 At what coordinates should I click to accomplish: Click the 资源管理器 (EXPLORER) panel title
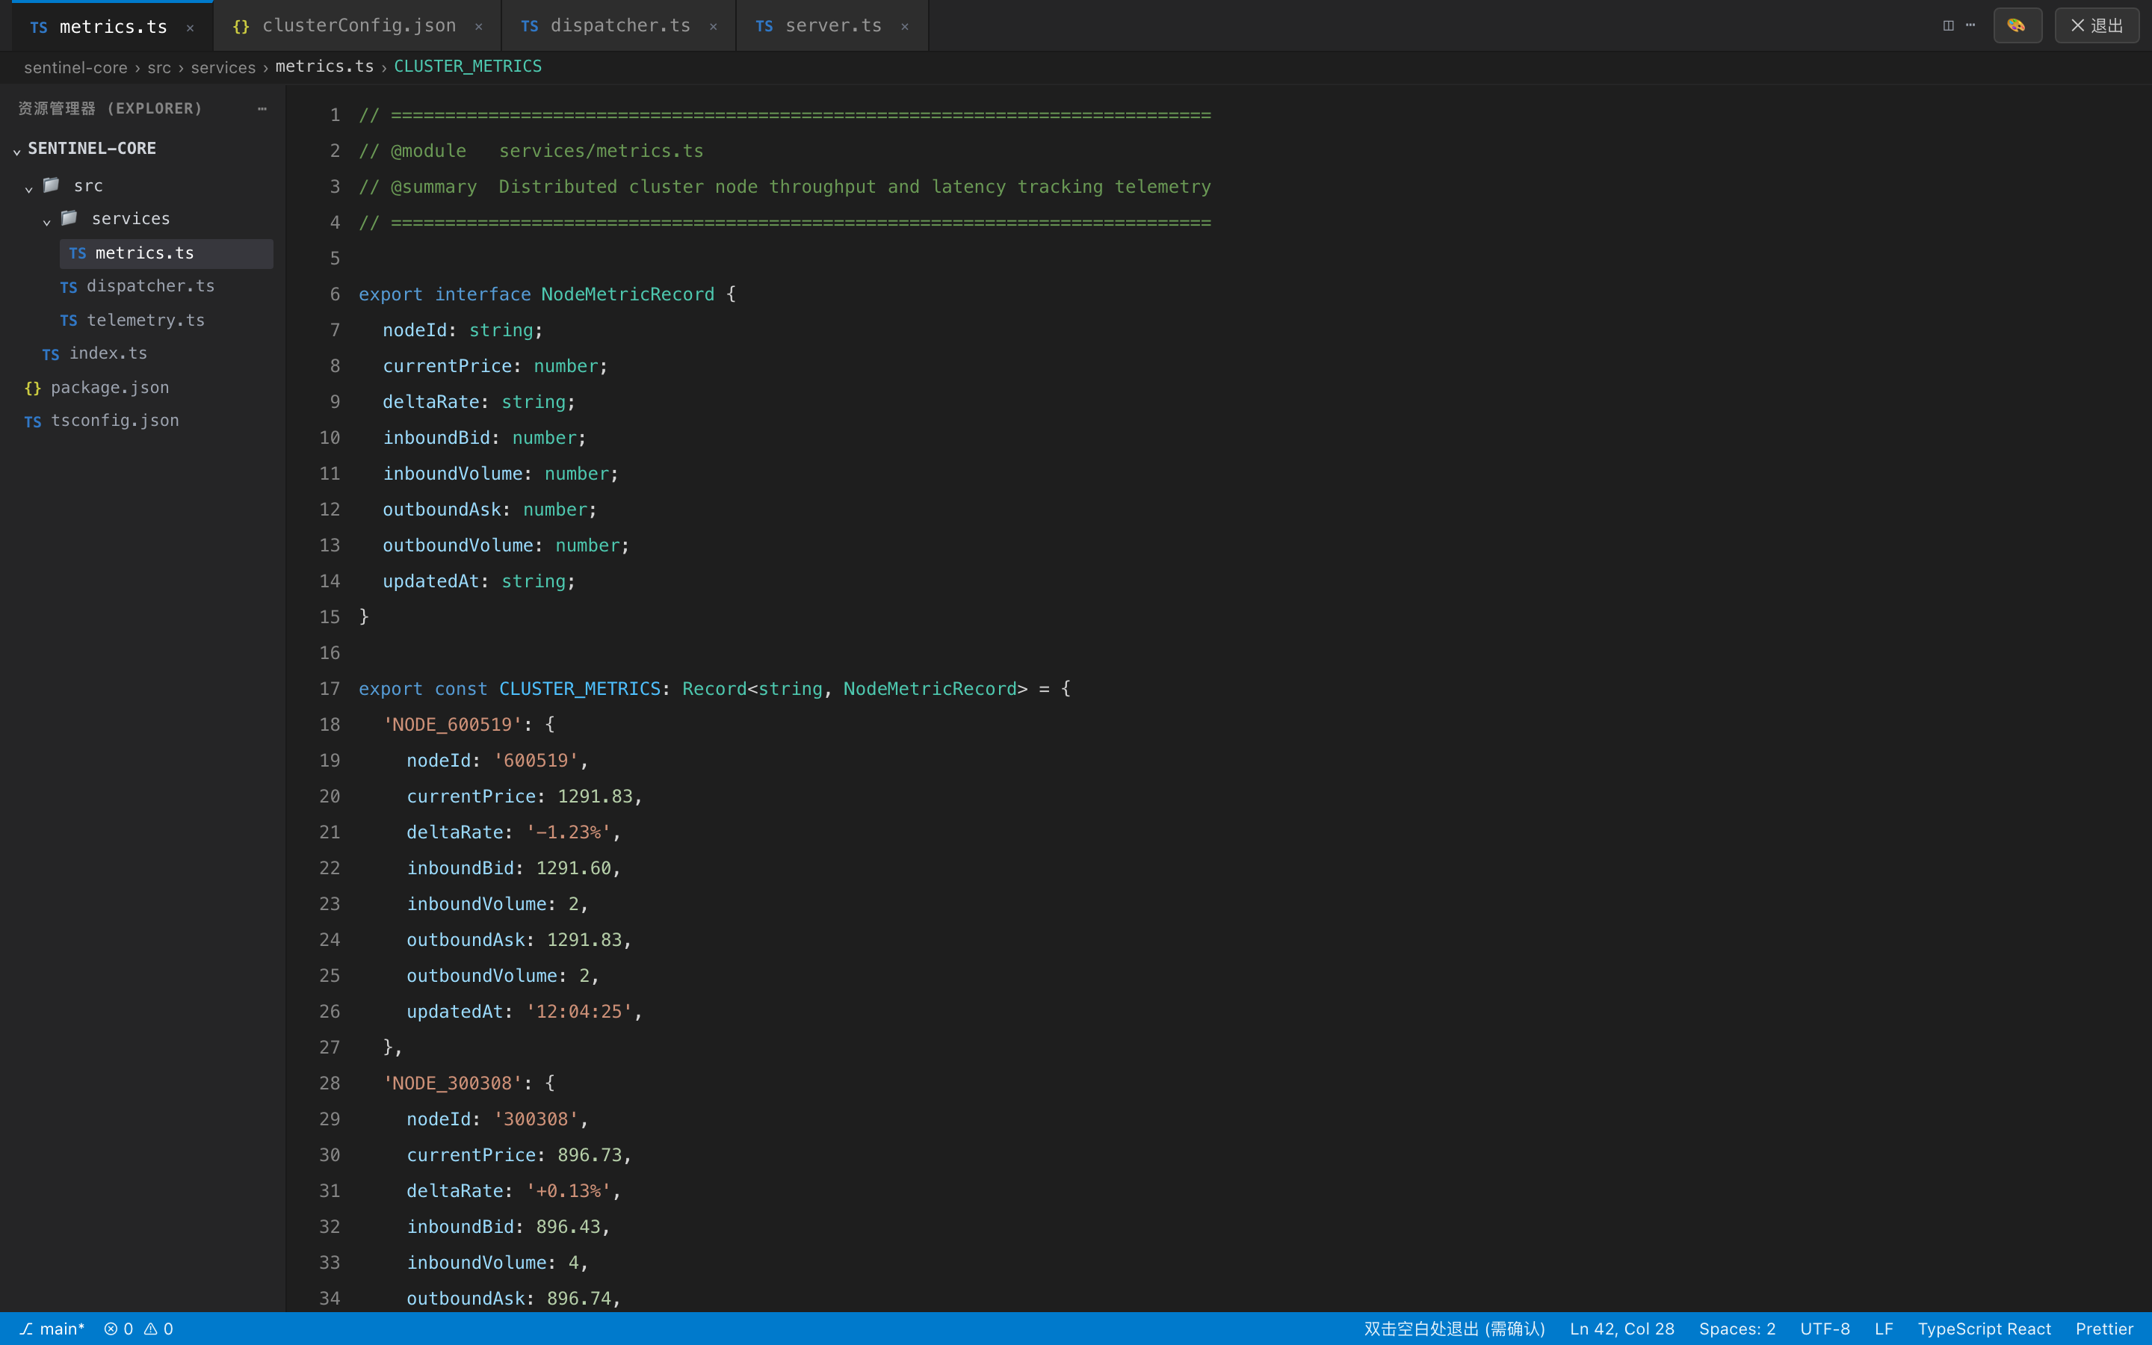pyautogui.click(x=111, y=108)
